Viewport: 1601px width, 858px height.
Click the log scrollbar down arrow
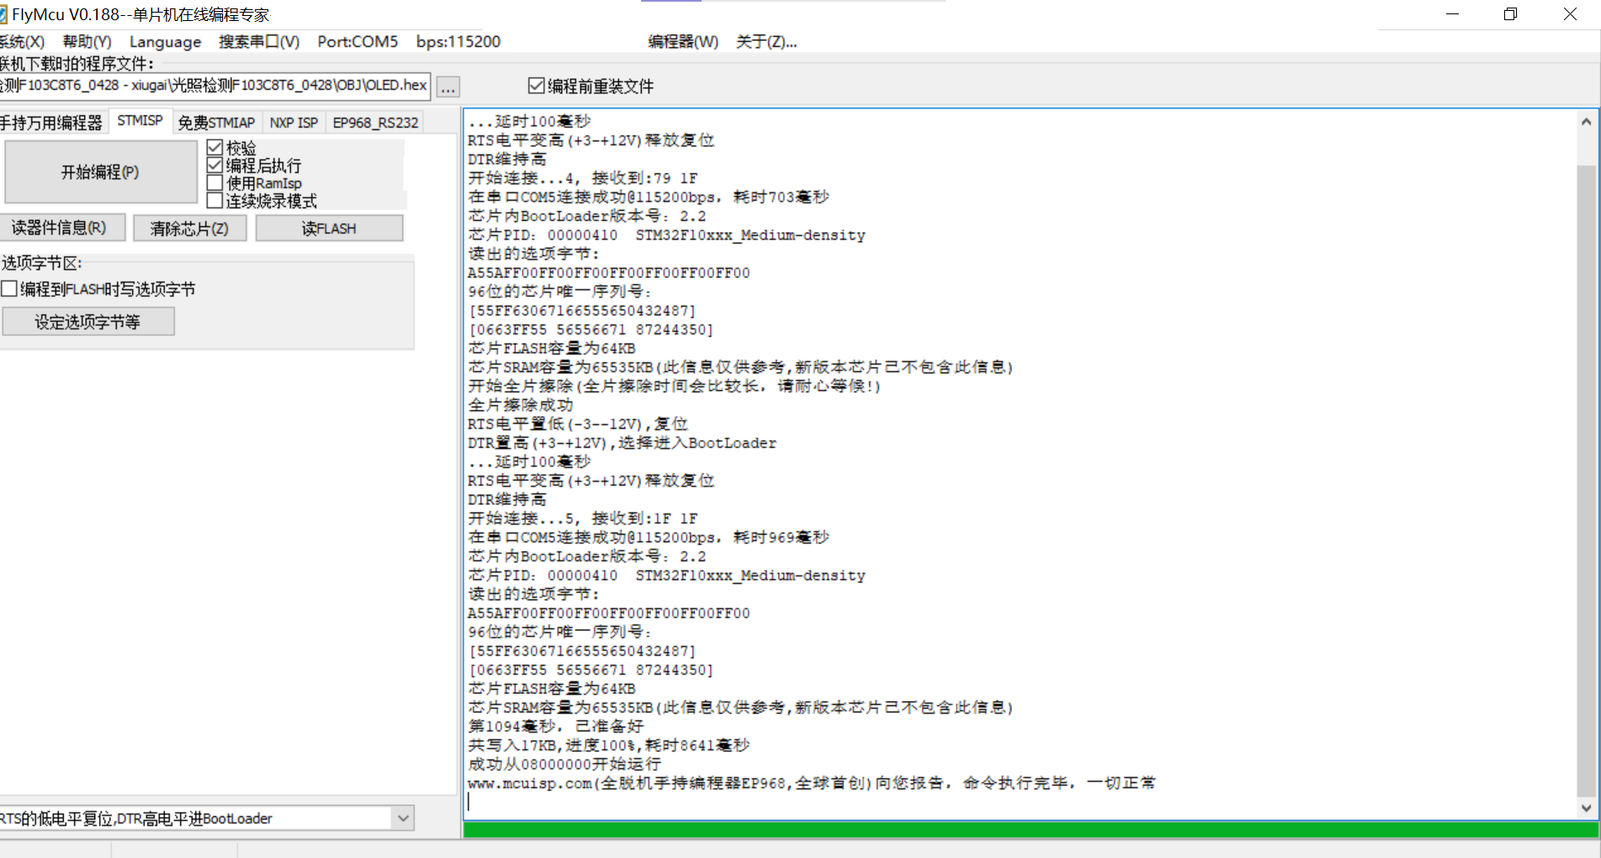[1586, 808]
